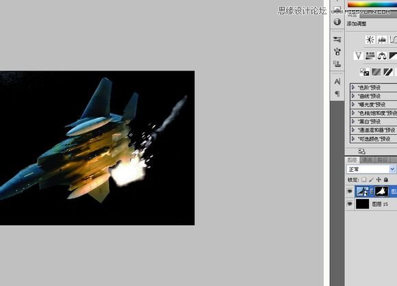
Task: Toggle lock transparent pixels
Action: 364,179
